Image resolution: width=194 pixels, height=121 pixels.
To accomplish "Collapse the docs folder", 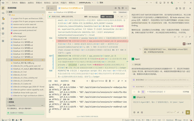I will 13,15.
